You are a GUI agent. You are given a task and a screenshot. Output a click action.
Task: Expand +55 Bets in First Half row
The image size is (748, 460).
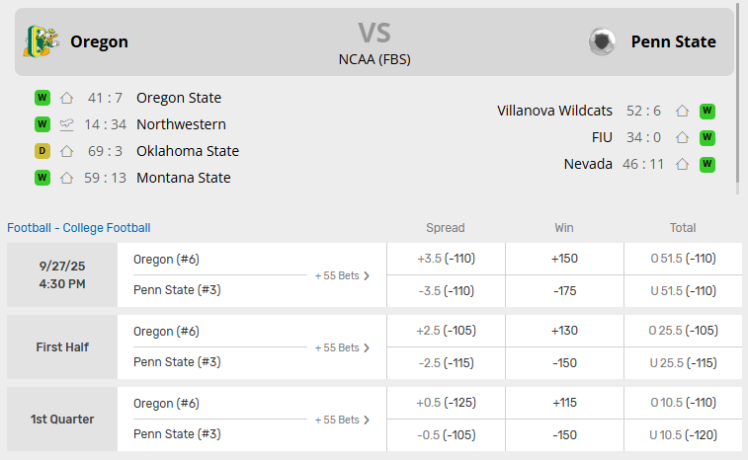[x=342, y=347]
